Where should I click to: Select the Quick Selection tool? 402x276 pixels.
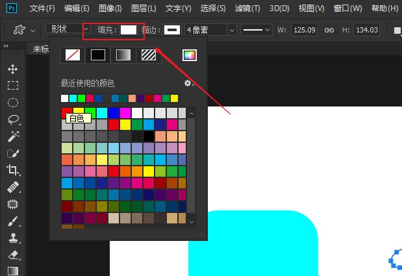pyautogui.click(x=13, y=153)
